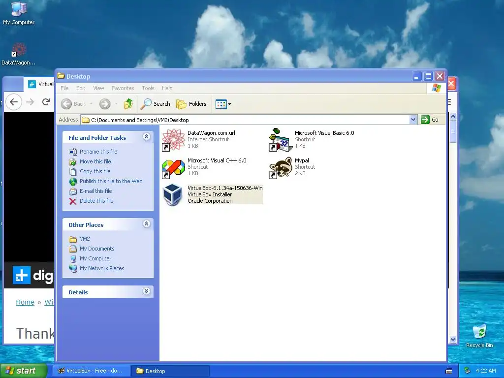Click the Search magnifier toolbar button
Image resolution: width=504 pixels, height=378 pixels.
click(155, 104)
